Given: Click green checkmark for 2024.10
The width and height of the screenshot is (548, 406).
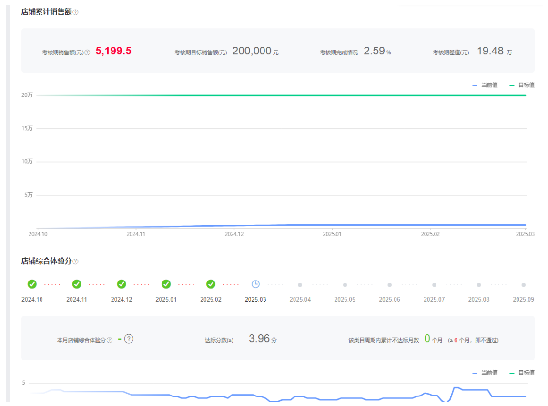Looking at the screenshot, I should coord(32,284).
